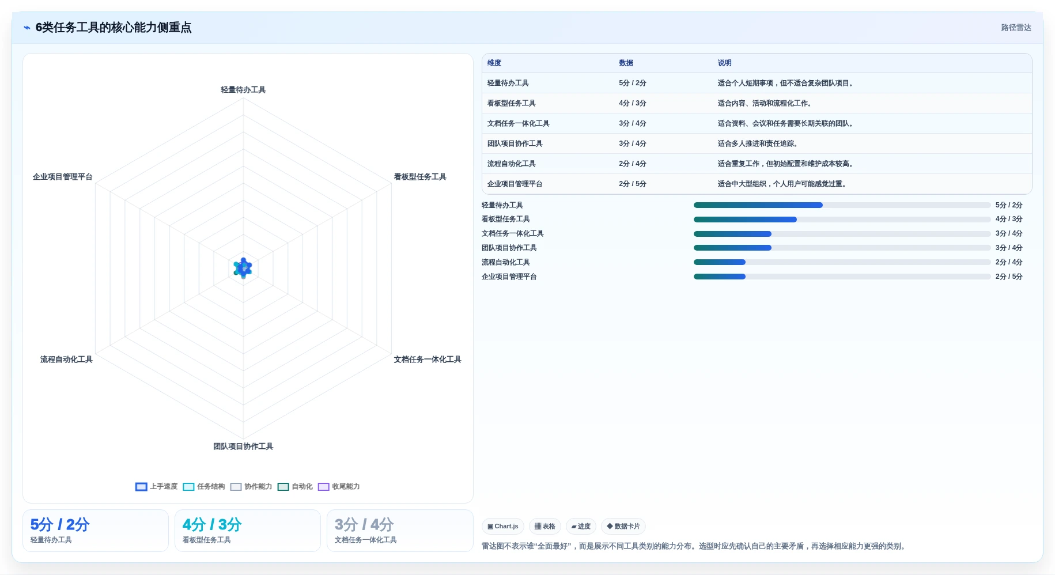Click the 说明 column header
The width and height of the screenshot is (1055, 575).
pos(725,63)
